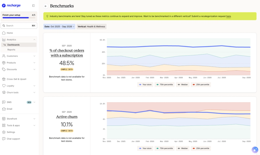Toggle 25th percentile in Active churn legend
Image resolution: width=260 pixels, height=155 pixels.
coord(201,149)
